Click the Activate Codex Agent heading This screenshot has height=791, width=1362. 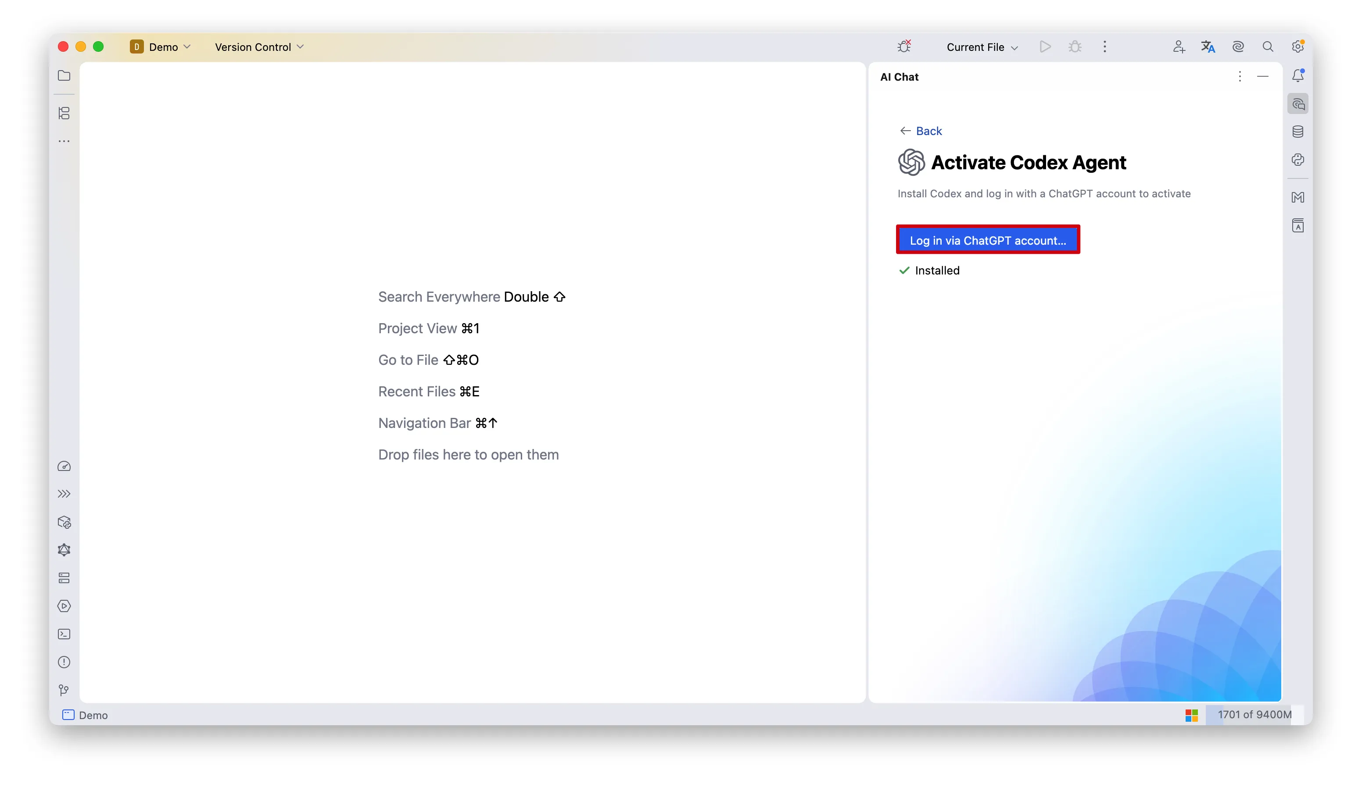[x=1029, y=163]
